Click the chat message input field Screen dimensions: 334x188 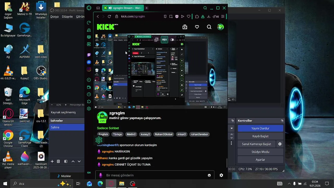click(155, 175)
